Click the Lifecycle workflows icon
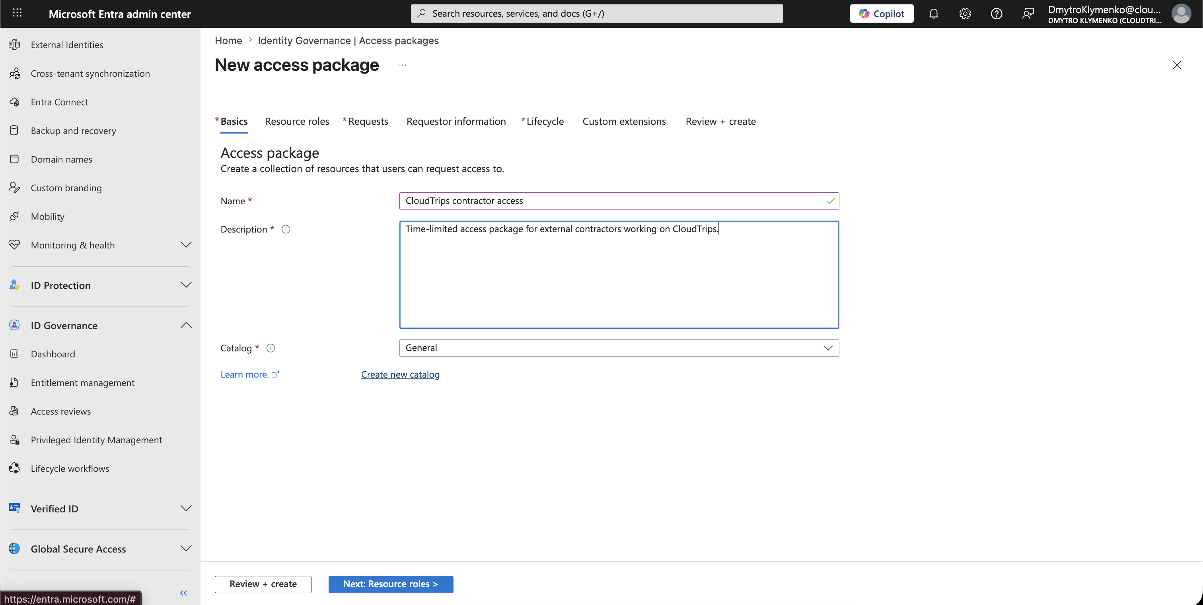This screenshot has height=605, width=1203. [x=14, y=468]
